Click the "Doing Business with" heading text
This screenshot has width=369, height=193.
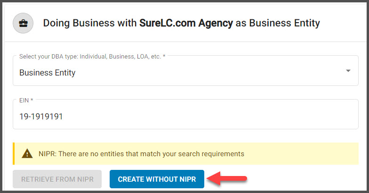89,23
